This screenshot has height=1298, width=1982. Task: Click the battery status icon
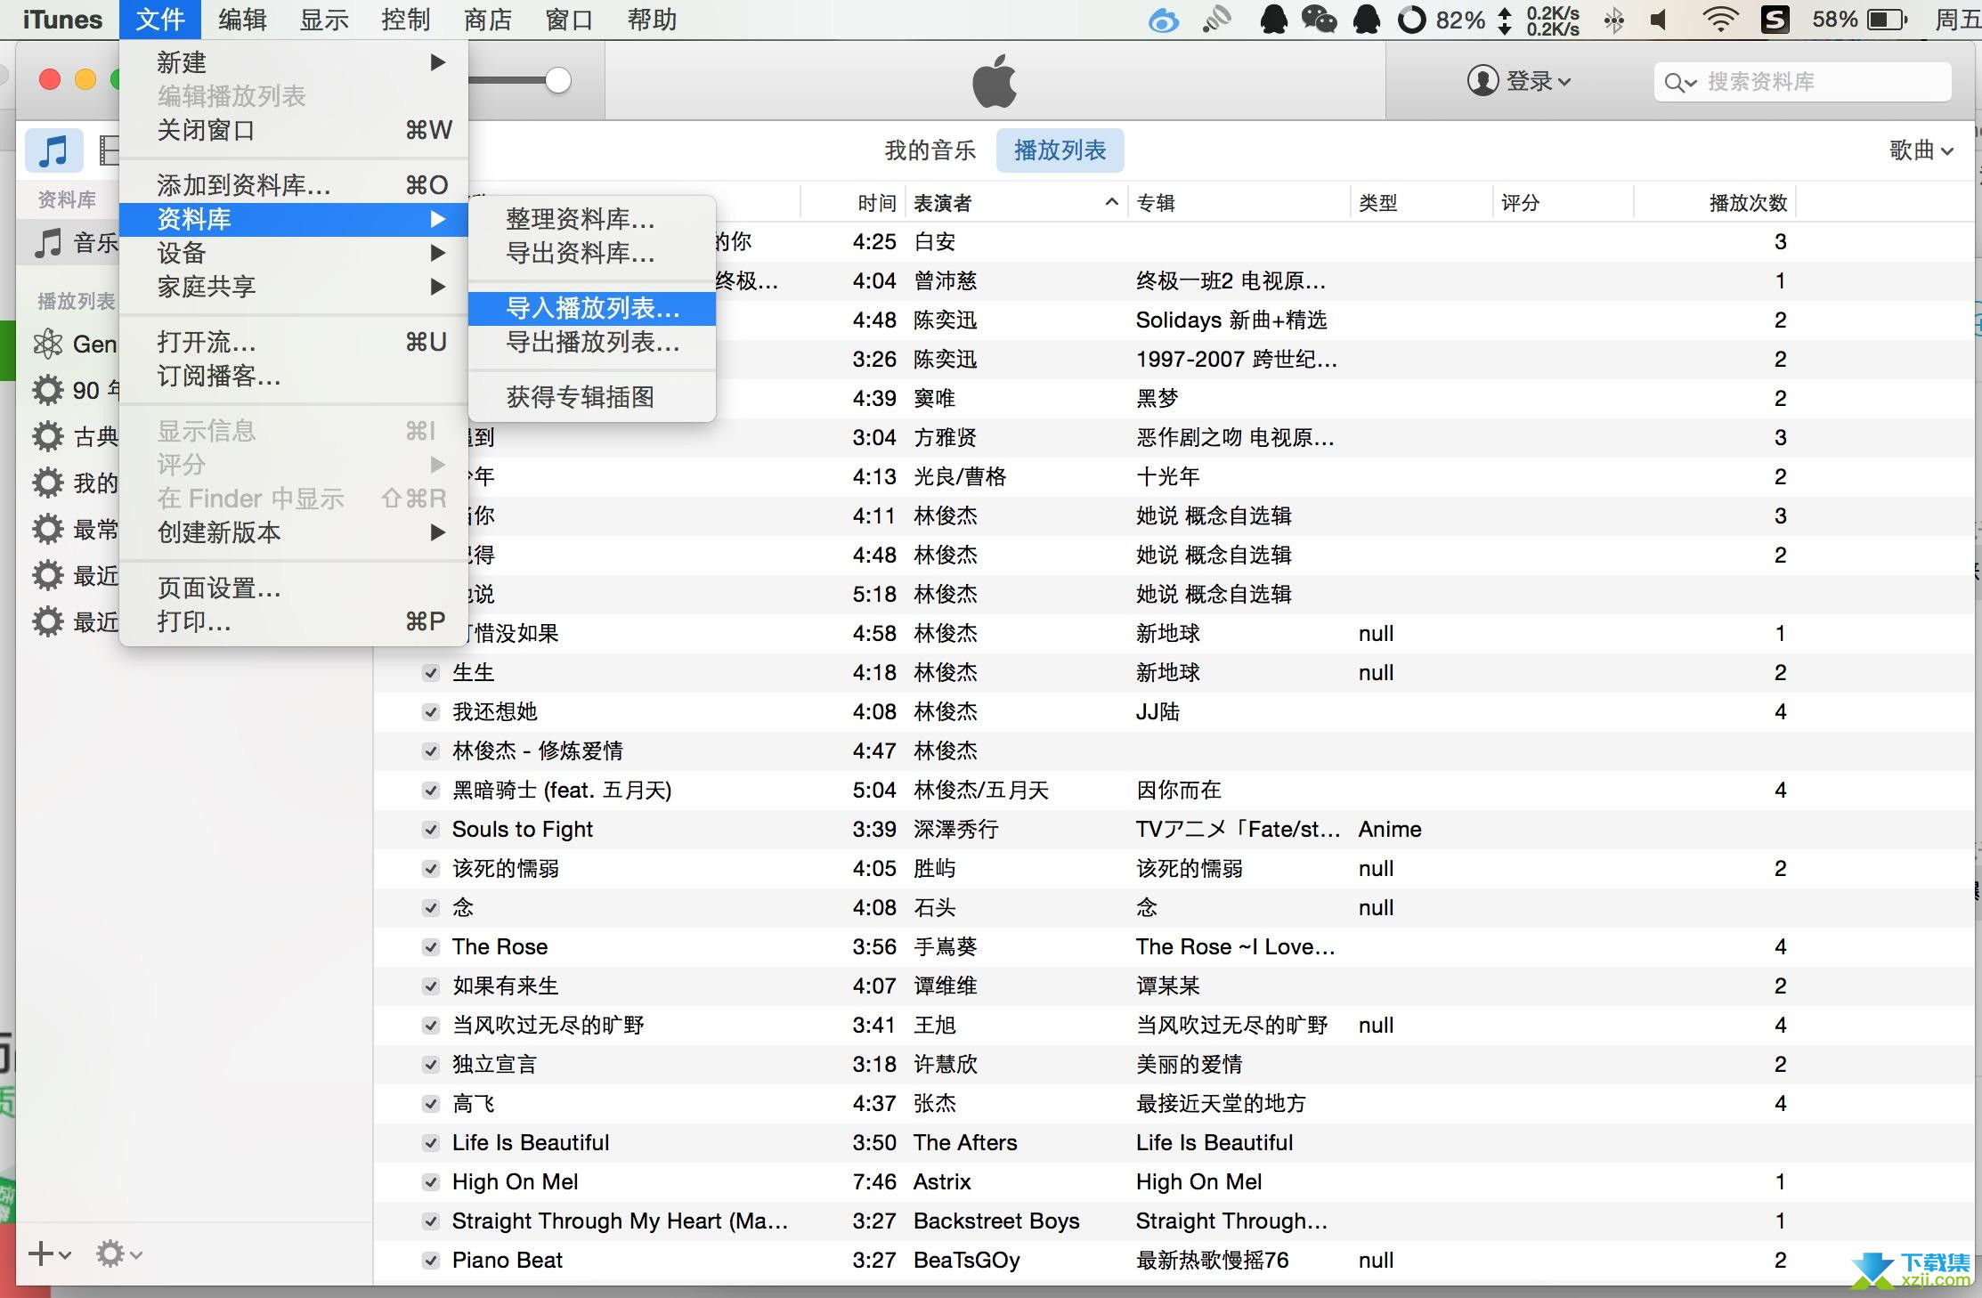1887,20
